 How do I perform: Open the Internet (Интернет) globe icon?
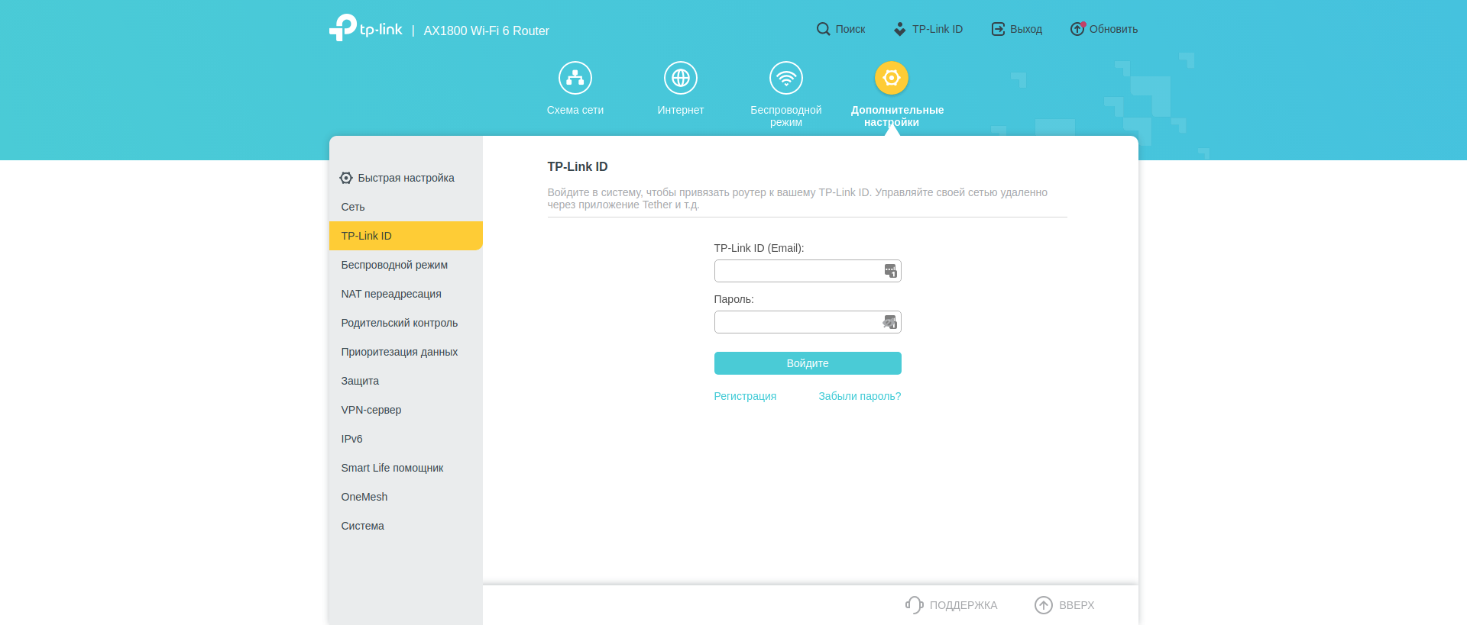point(680,78)
